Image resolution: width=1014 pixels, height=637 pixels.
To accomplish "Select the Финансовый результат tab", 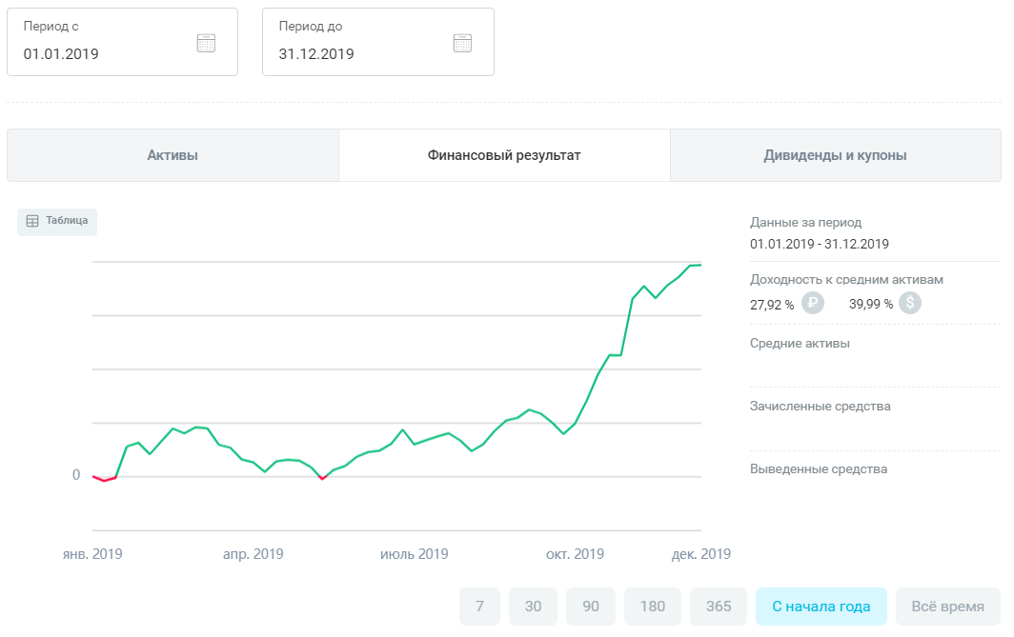I will [x=504, y=155].
